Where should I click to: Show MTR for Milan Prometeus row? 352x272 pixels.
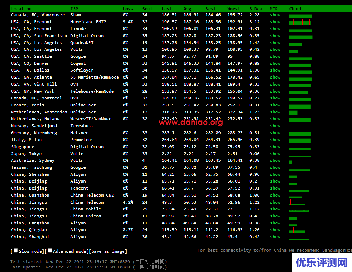[x=275, y=140]
